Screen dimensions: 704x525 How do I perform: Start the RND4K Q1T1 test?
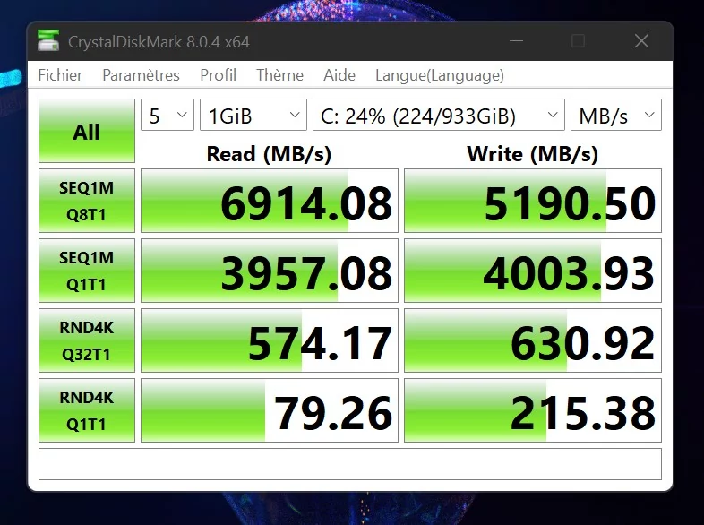[x=87, y=410]
